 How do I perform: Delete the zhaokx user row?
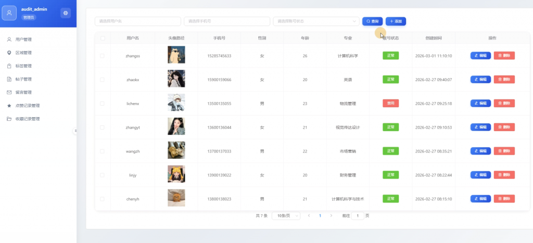[x=504, y=79]
